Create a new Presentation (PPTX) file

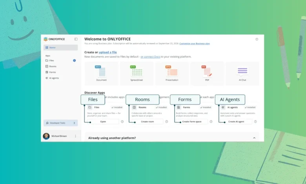pos(172,74)
